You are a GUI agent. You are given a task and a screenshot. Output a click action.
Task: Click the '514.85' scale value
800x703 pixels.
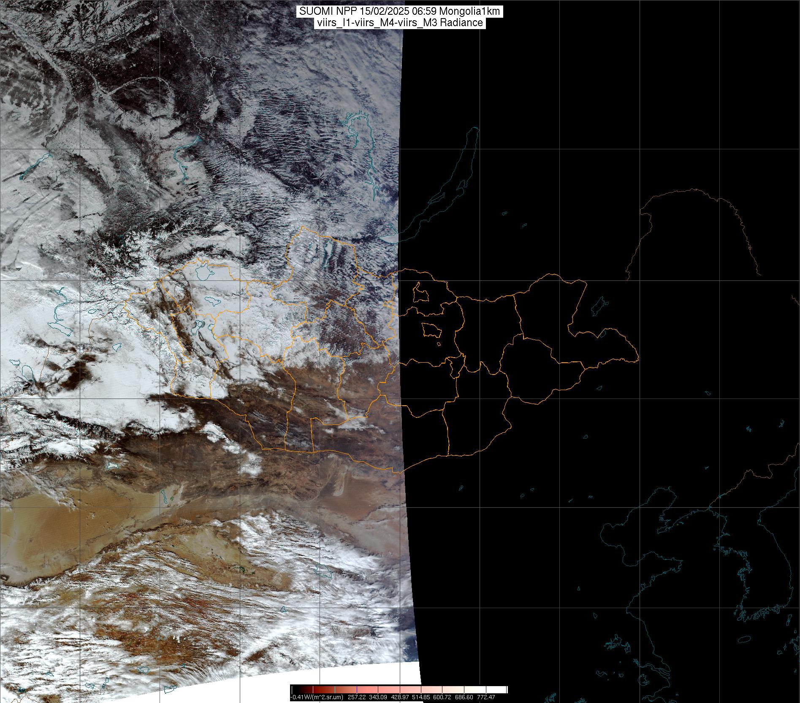[421, 697]
